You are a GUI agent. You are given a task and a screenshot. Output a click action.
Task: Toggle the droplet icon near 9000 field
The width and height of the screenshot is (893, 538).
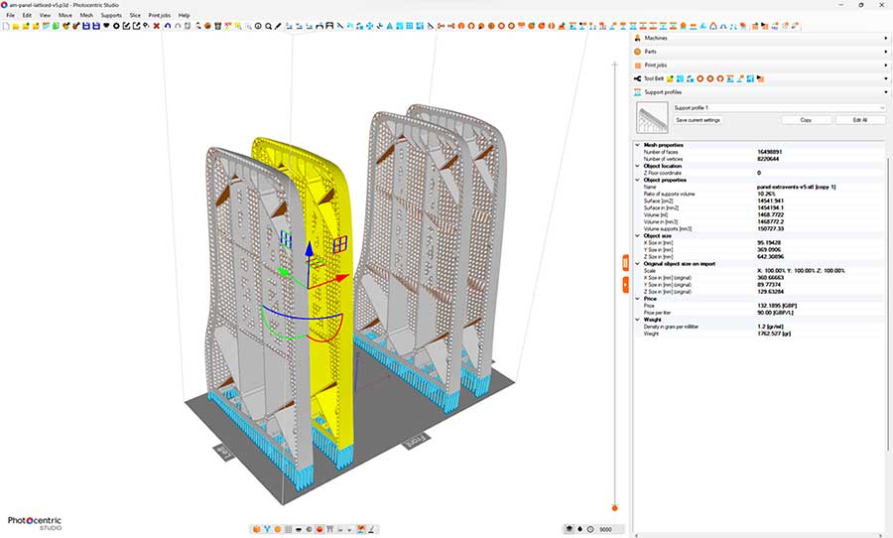pyautogui.click(x=579, y=529)
